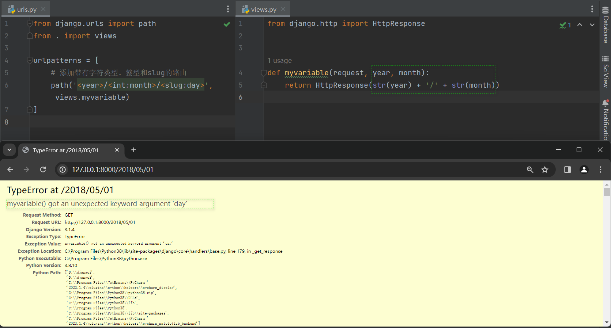Open the tab options menu beside urls.py
Image resolution: width=611 pixels, height=328 pixels.
[228, 9]
